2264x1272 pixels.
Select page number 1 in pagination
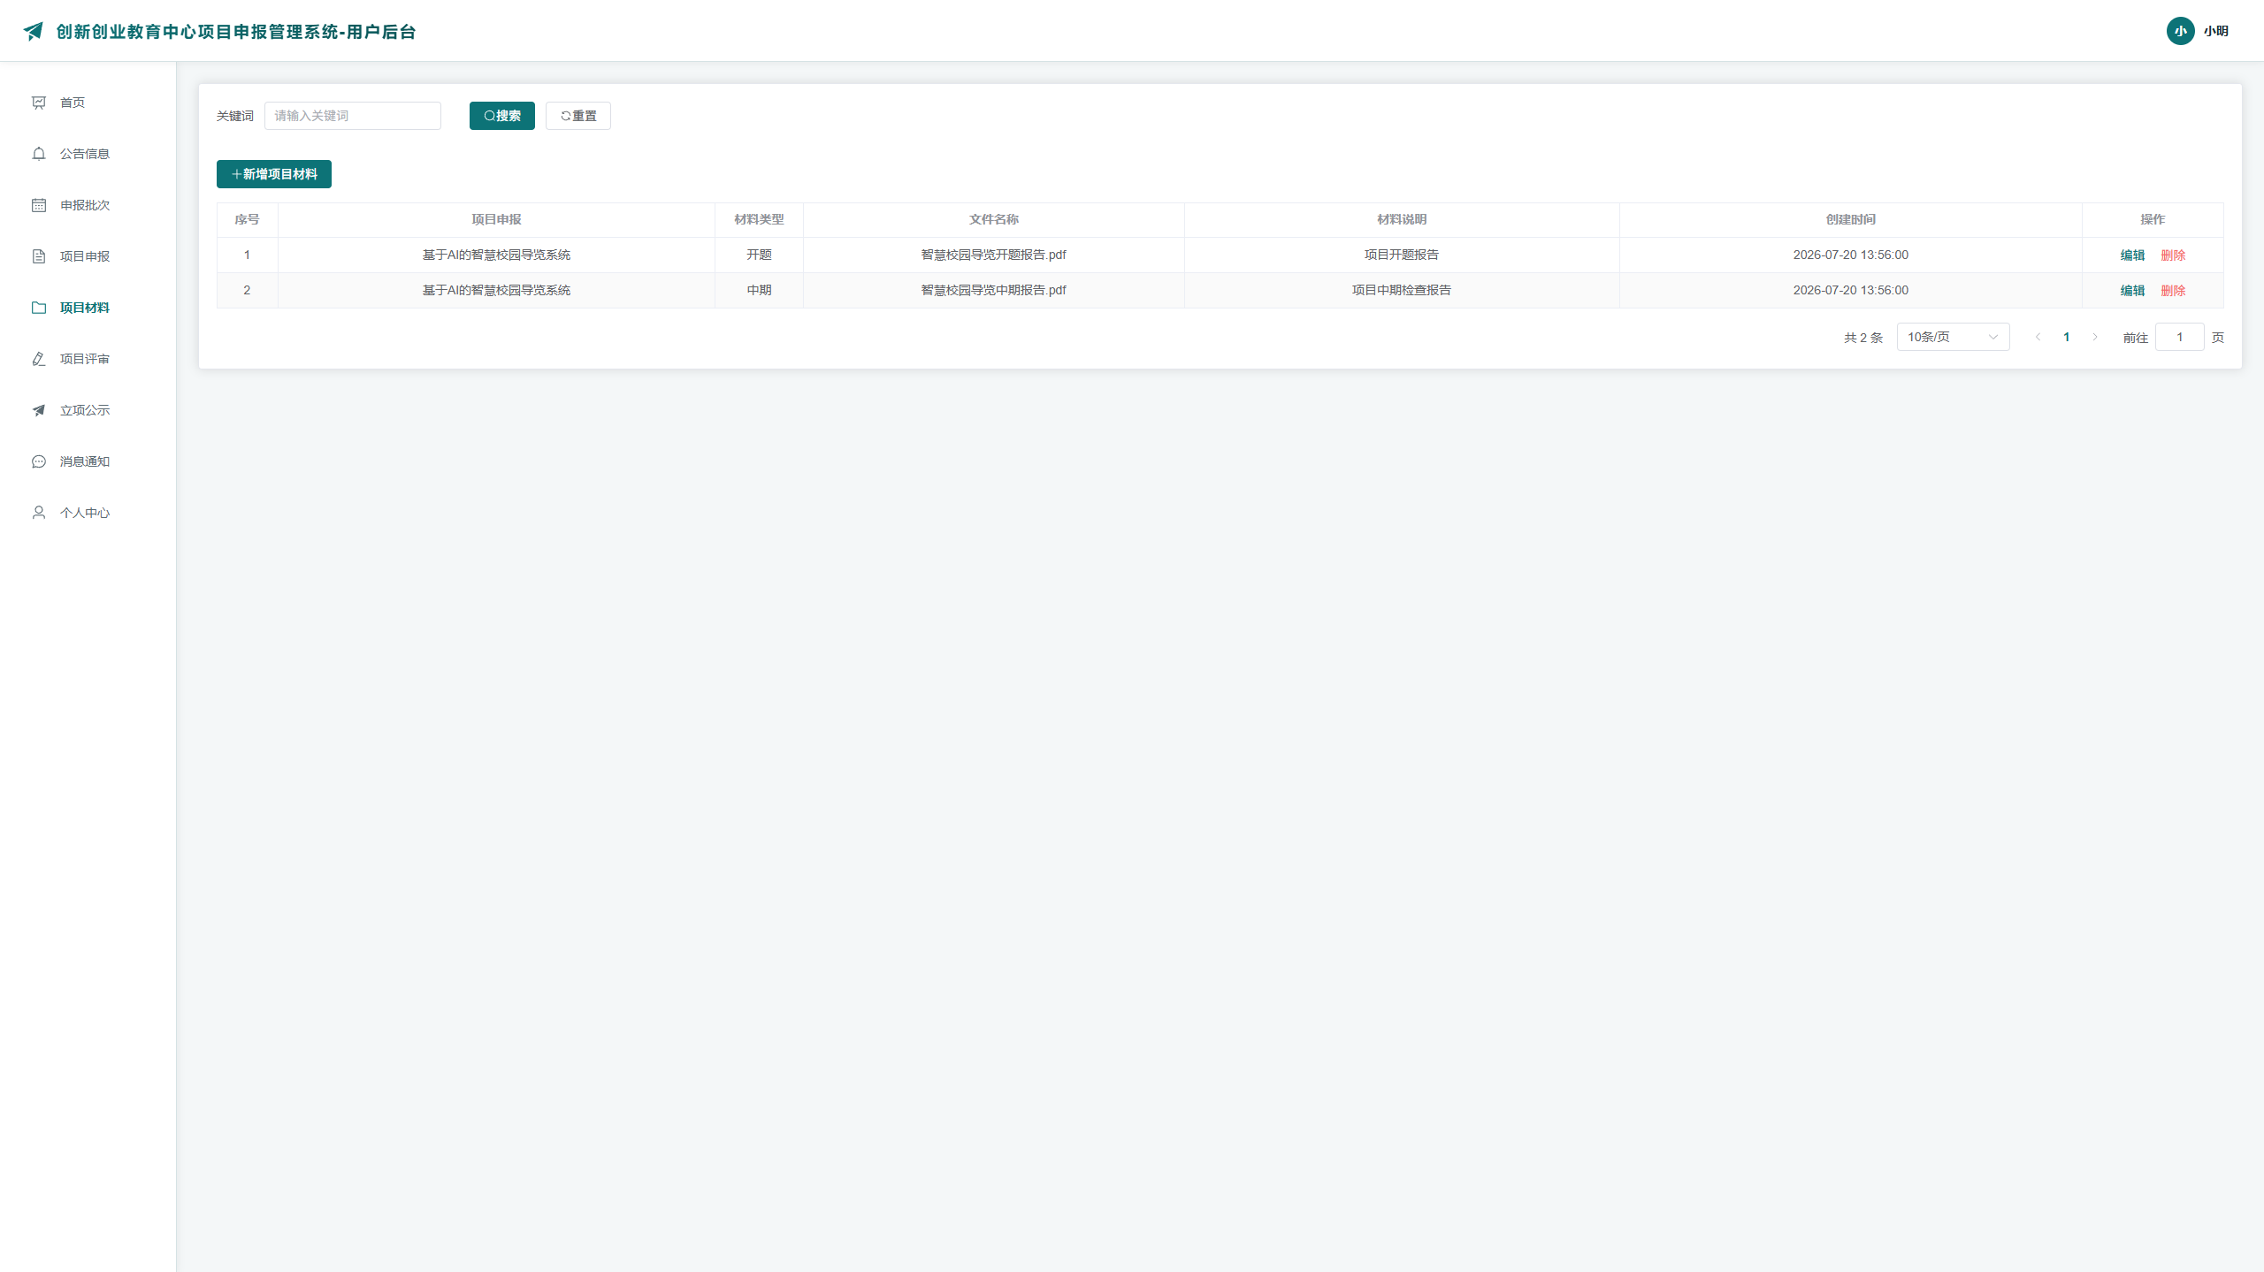coord(2066,337)
